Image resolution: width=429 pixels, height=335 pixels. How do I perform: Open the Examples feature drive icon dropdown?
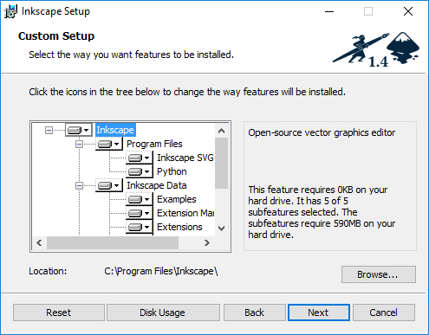[140, 199]
